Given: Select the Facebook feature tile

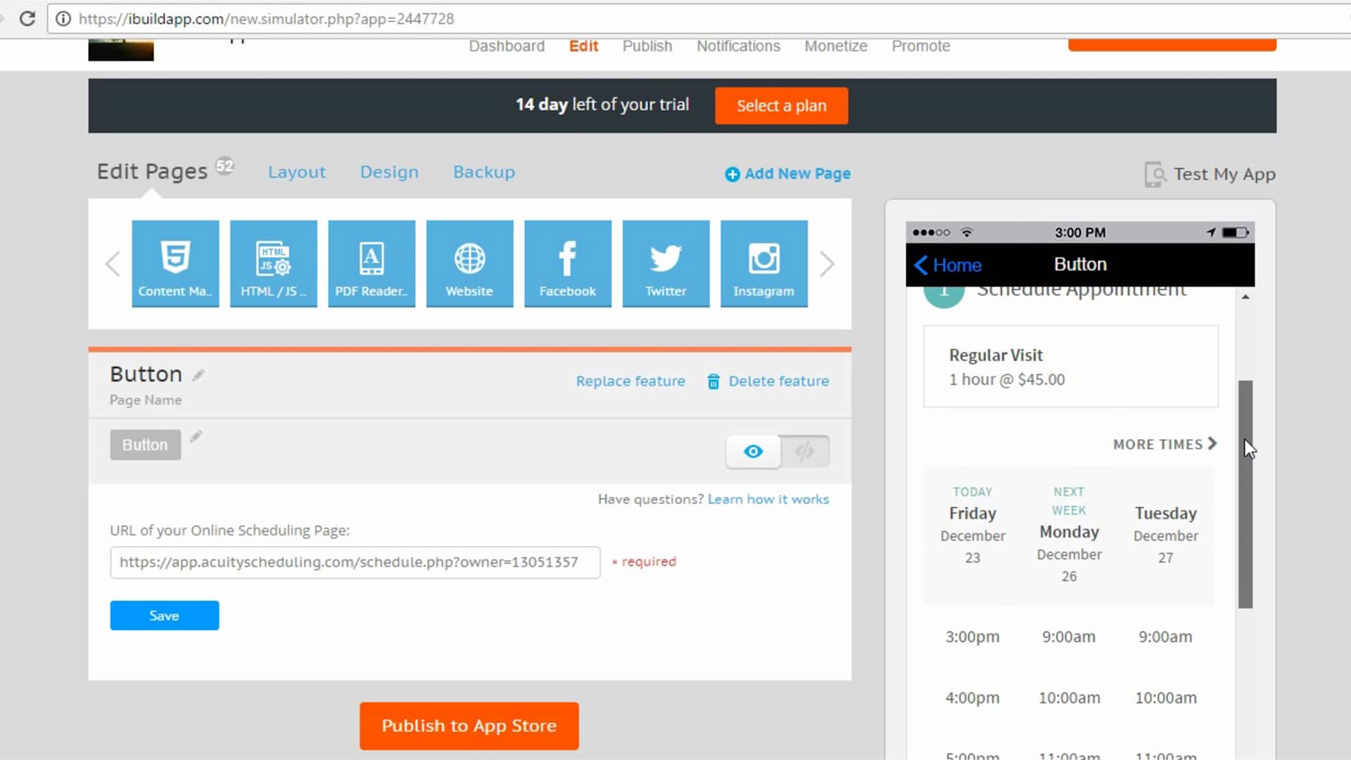Looking at the screenshot, I should (x=568, y=264).
